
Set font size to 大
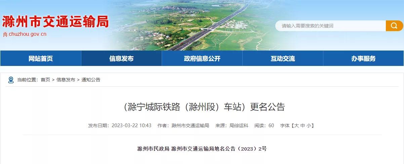(297, 126)
